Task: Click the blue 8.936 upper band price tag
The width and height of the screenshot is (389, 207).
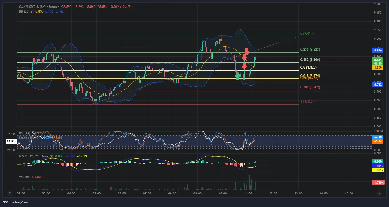Action: (x=378, y=50)
